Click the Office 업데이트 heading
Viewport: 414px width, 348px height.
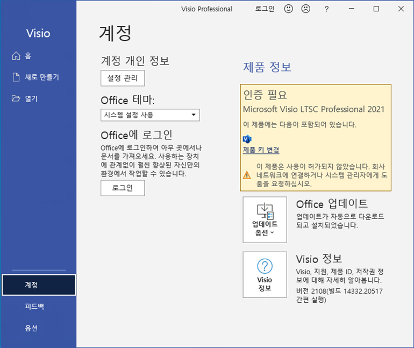pos(332,203)
